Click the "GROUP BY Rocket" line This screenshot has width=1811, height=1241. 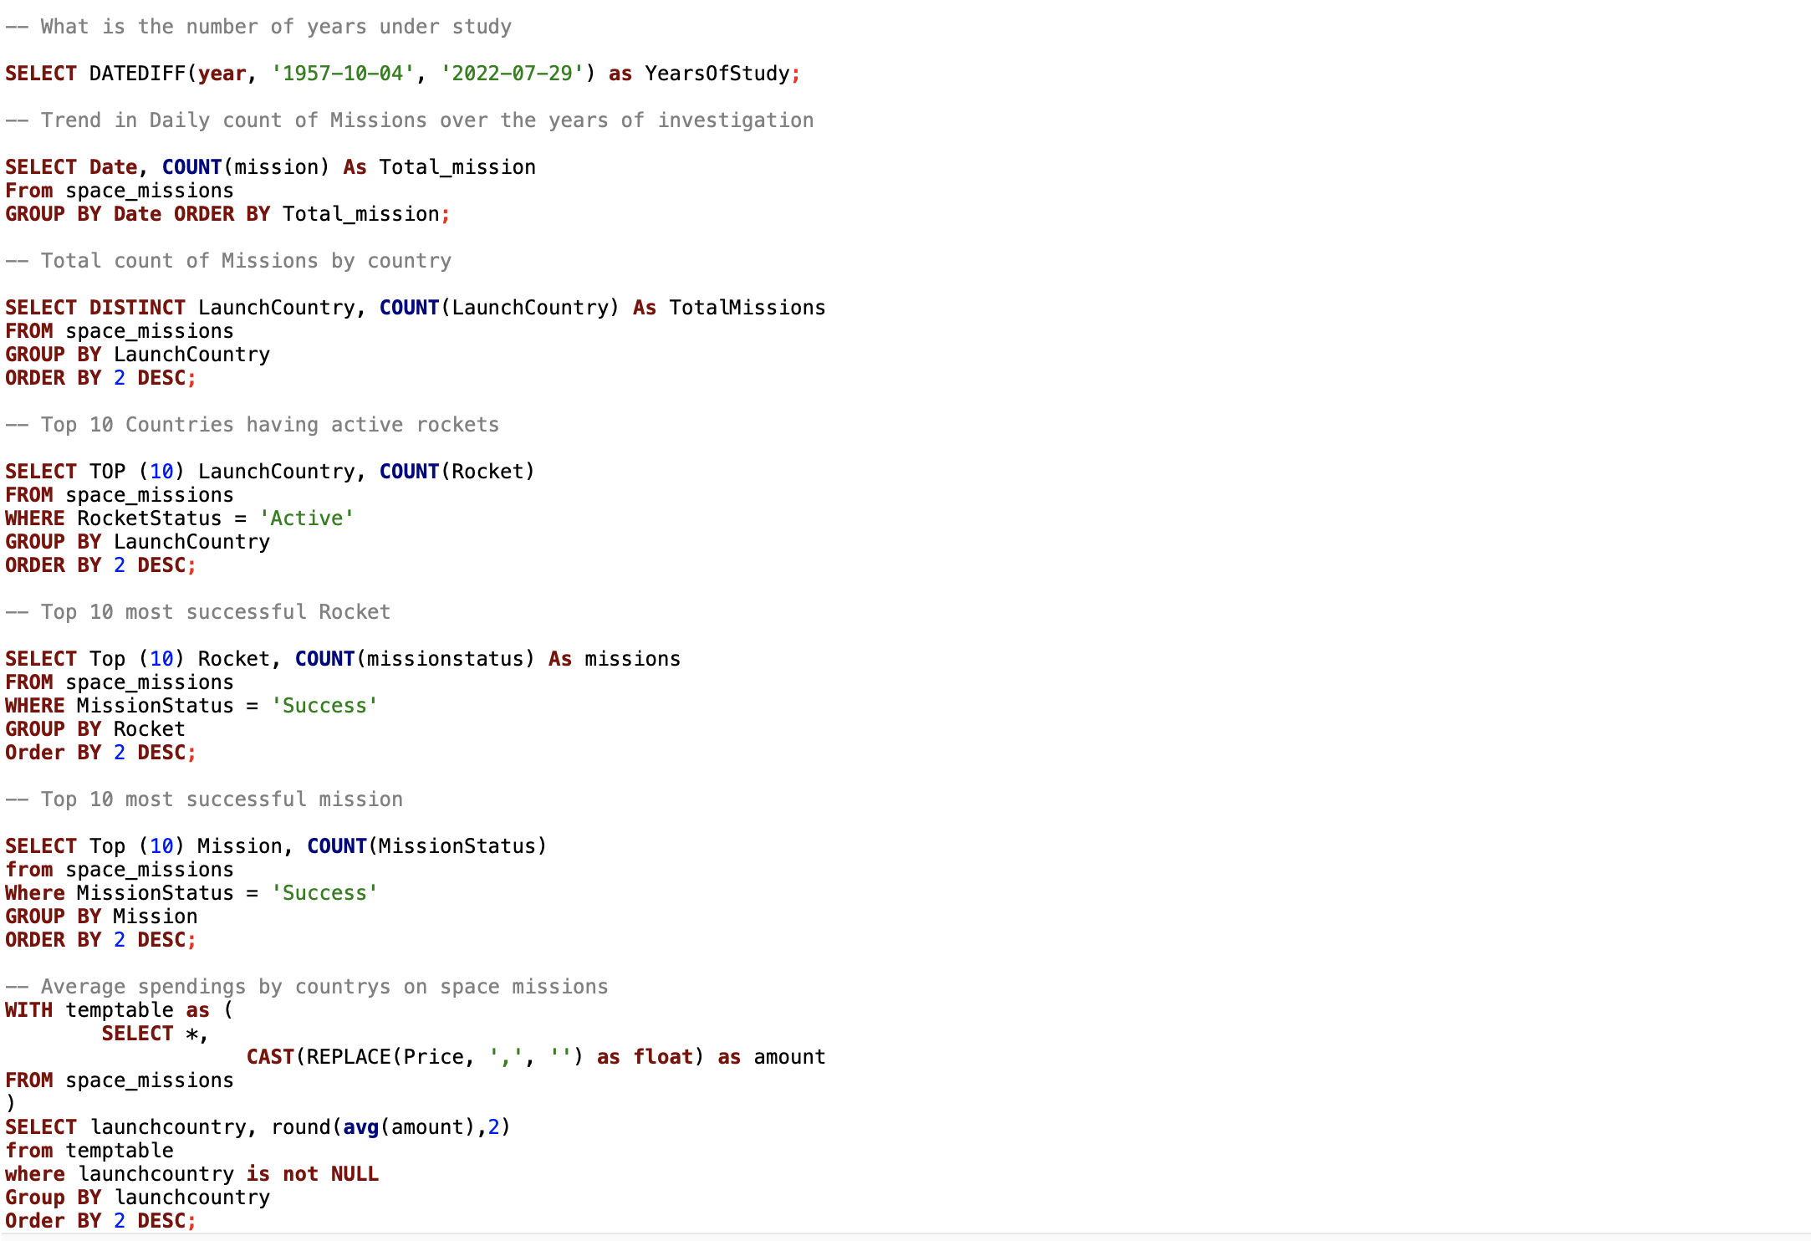coord(95,729)
